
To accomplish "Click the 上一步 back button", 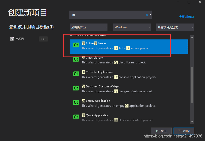I will tap(161, 131).
